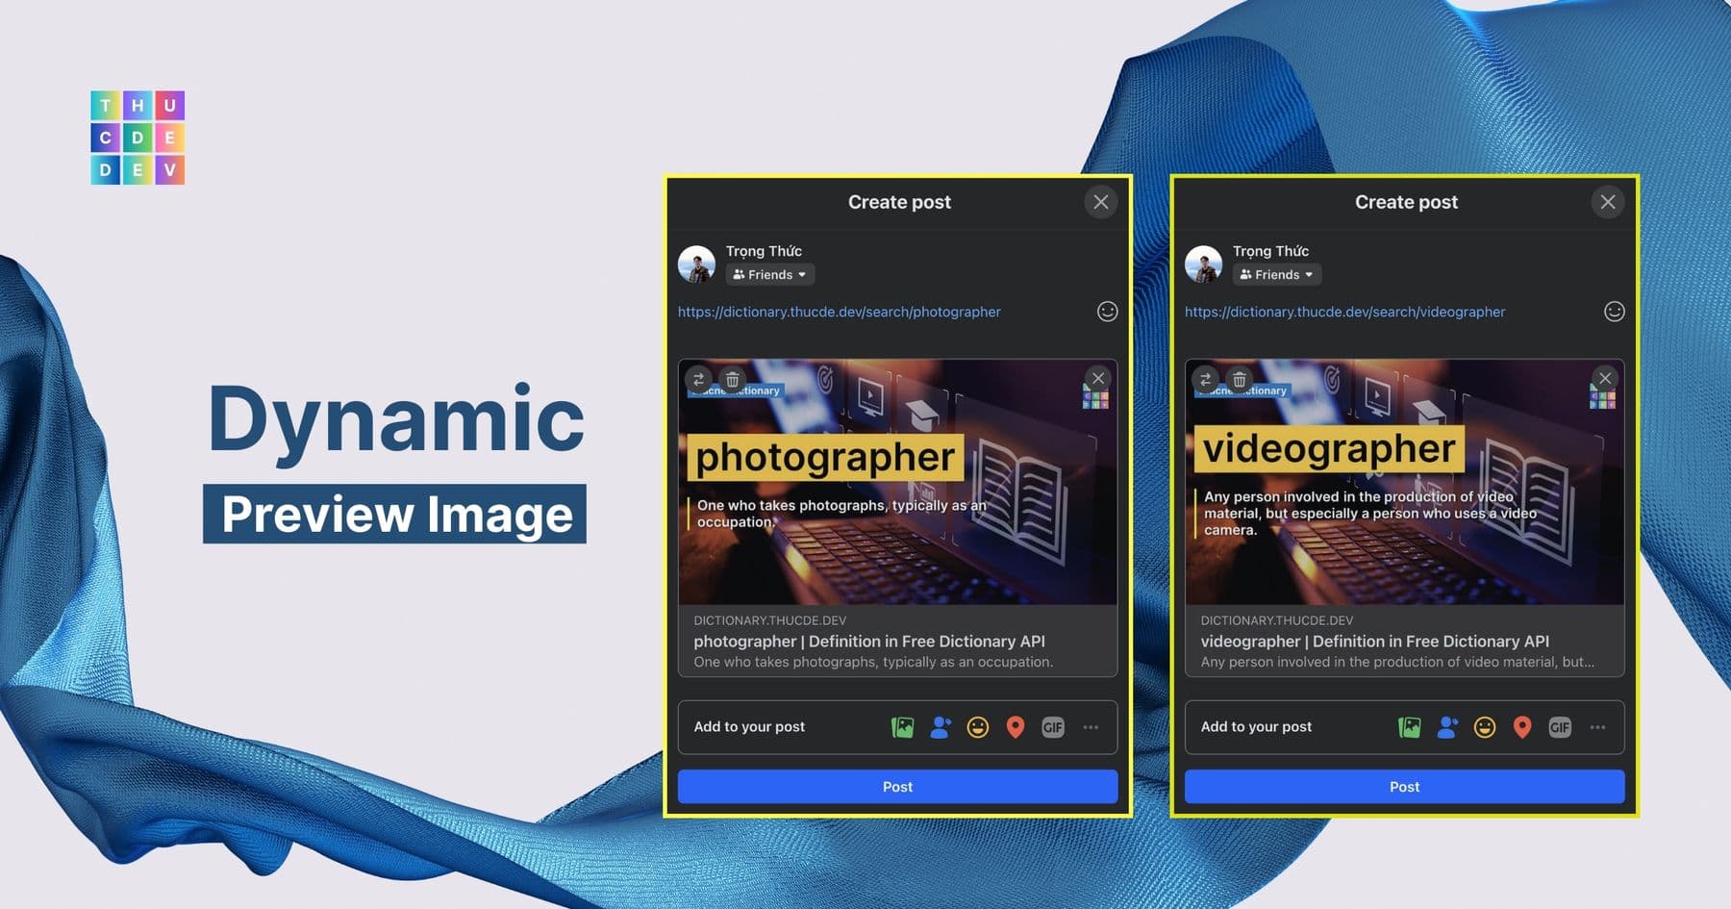Open Friends audience dropdown in left dialog
1731x909 pixels.
point(769,274)
